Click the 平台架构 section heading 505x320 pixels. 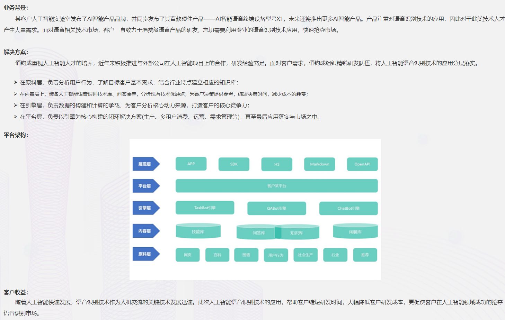tap(16, 135)
